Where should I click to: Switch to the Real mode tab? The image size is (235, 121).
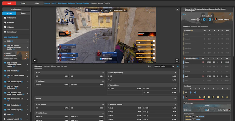pos(9,3)
